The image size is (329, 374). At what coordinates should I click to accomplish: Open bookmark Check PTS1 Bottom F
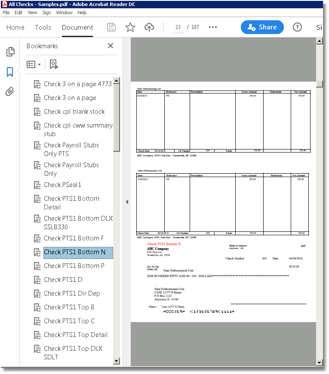click(x=74, y=238)
